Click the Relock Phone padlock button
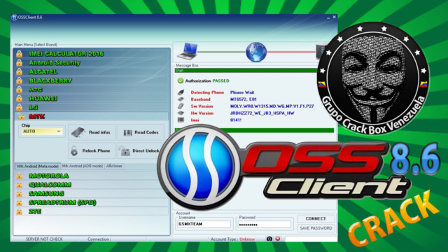 point(92,150)
